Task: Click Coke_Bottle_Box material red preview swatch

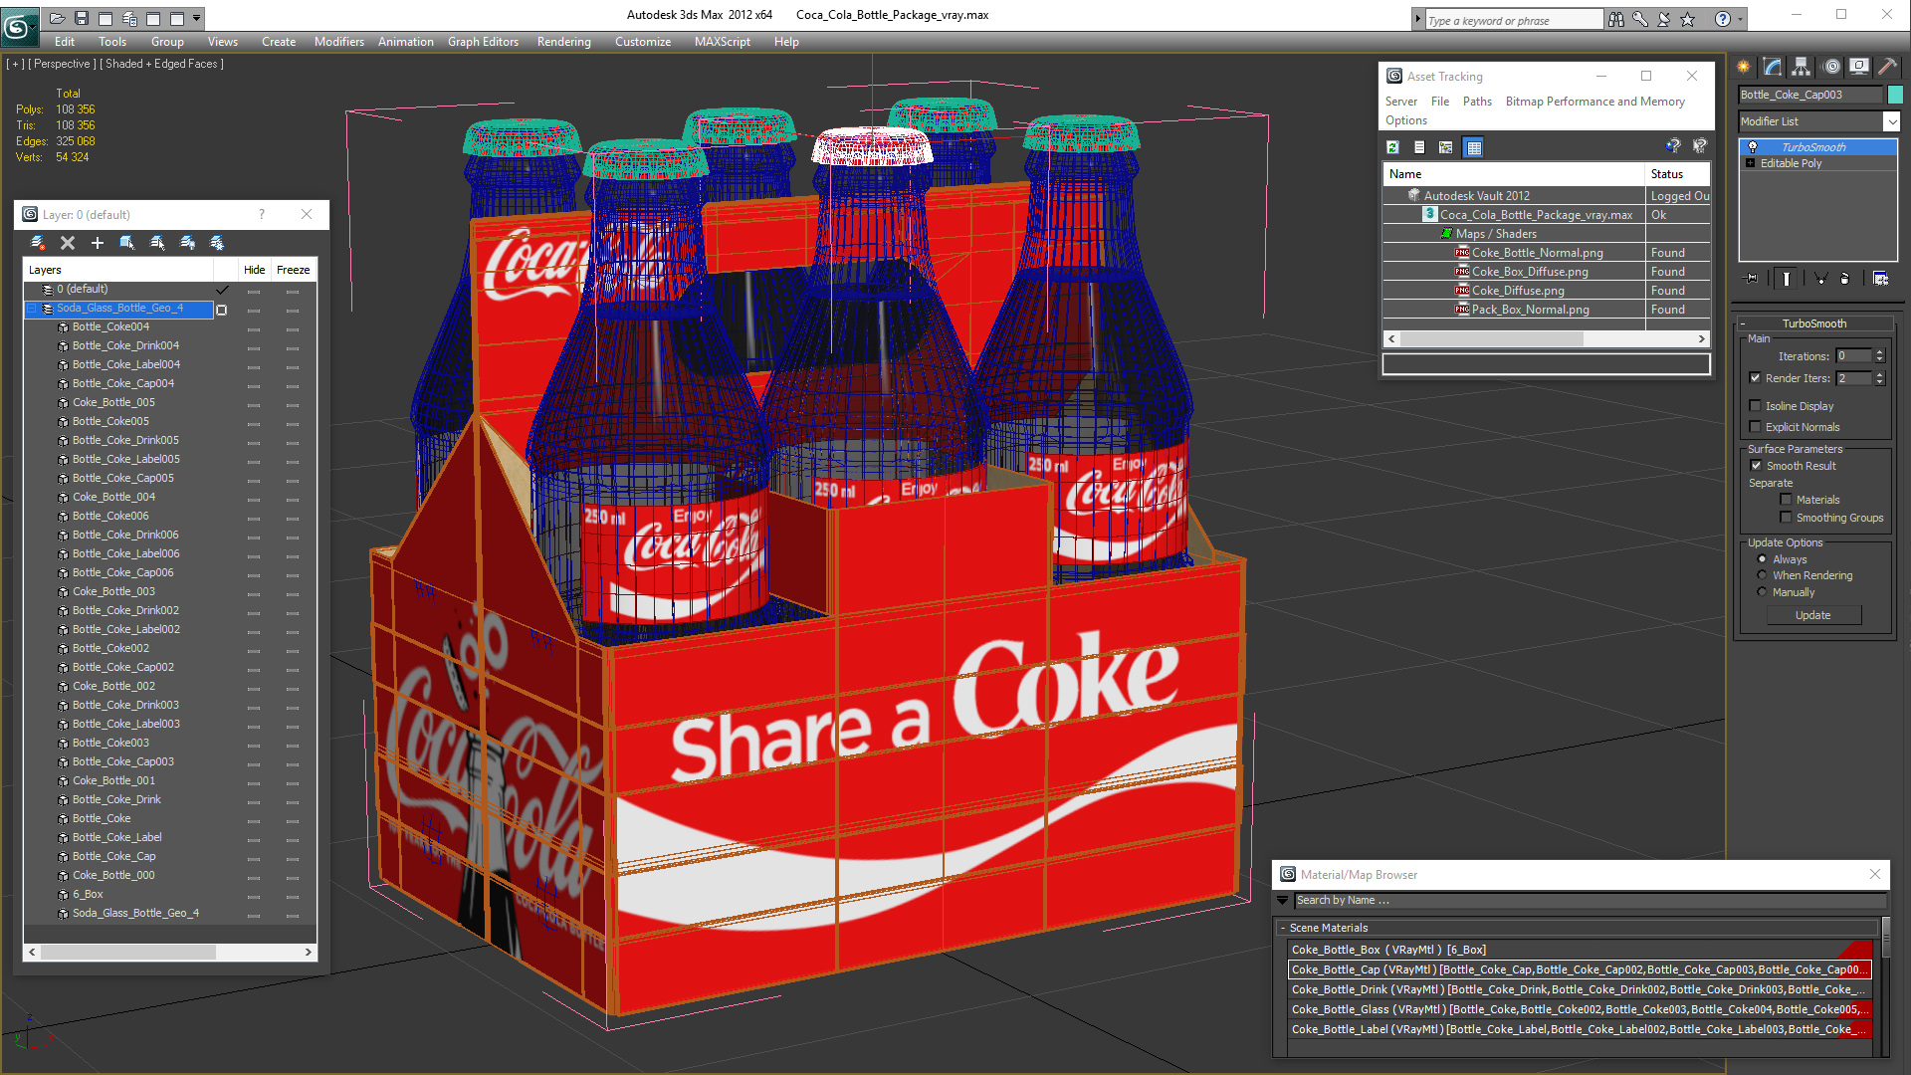Action: [1855, 950]
